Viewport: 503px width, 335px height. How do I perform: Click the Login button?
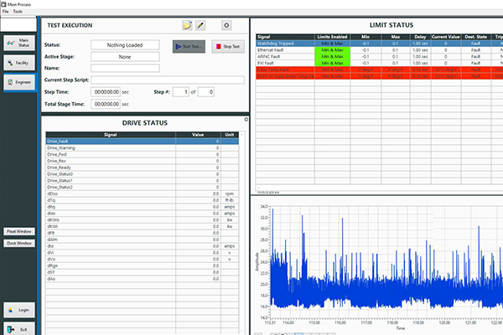tap(19, 310)
